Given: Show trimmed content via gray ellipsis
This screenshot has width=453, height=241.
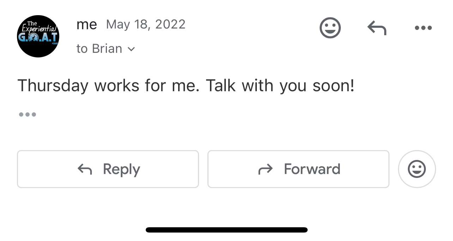Looking at the screenshot, I should 28,115.
